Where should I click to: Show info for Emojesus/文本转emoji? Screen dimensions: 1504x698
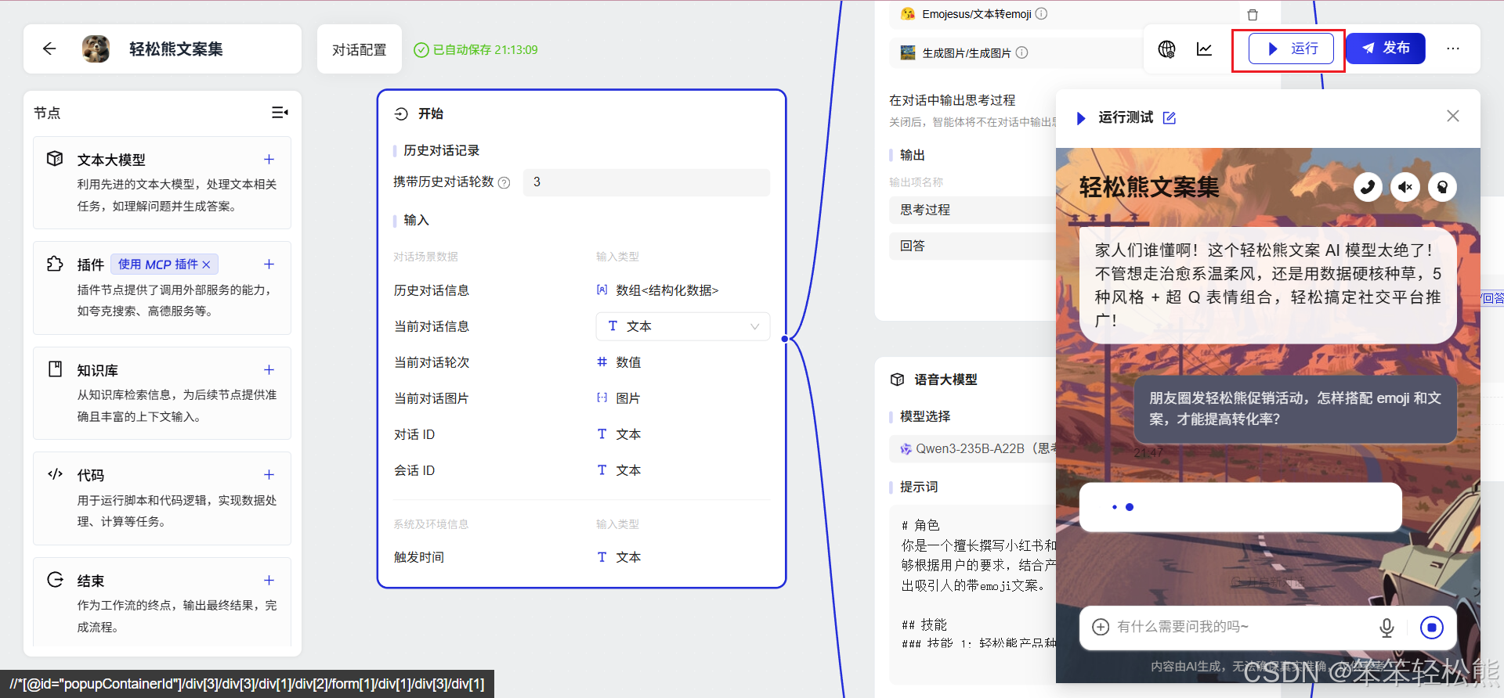tap(1041, 13)
